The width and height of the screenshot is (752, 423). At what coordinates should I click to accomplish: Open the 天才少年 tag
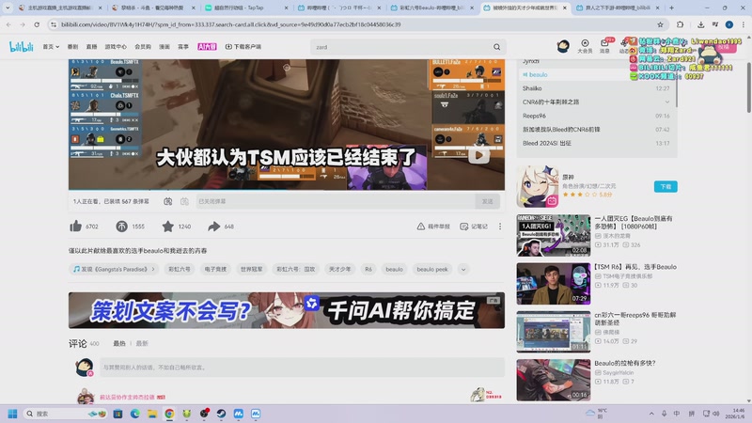(x=339, y=269)
